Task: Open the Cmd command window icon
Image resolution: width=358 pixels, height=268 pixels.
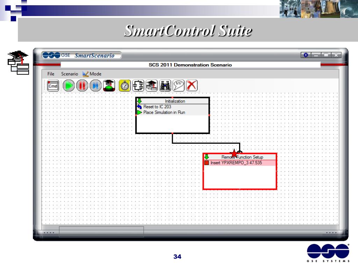Action: point(53,86)
